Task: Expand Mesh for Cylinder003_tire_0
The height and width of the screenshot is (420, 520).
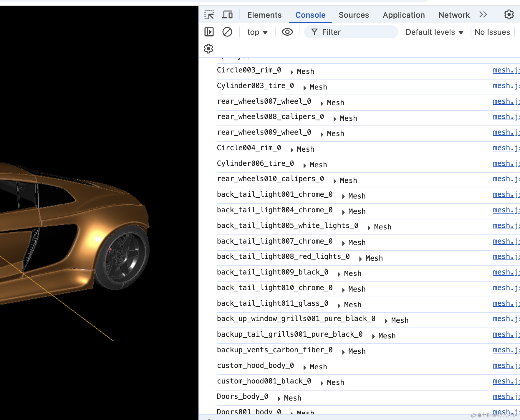Action: 305,88
